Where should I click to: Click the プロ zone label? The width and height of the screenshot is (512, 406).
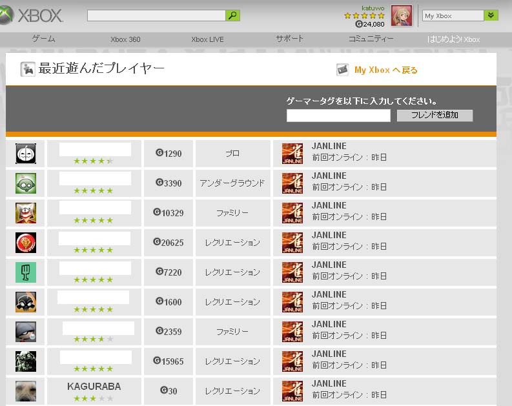232,154
